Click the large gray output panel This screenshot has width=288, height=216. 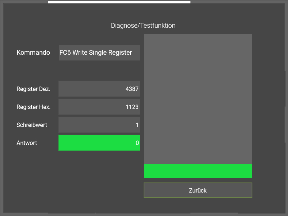198,99
